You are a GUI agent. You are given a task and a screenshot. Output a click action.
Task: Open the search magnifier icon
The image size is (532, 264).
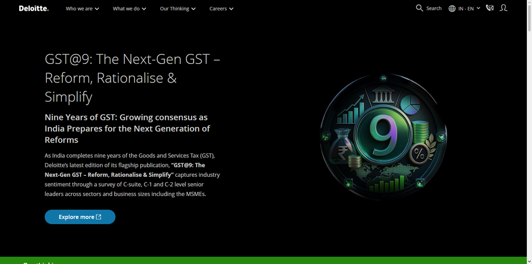point(419,8)
